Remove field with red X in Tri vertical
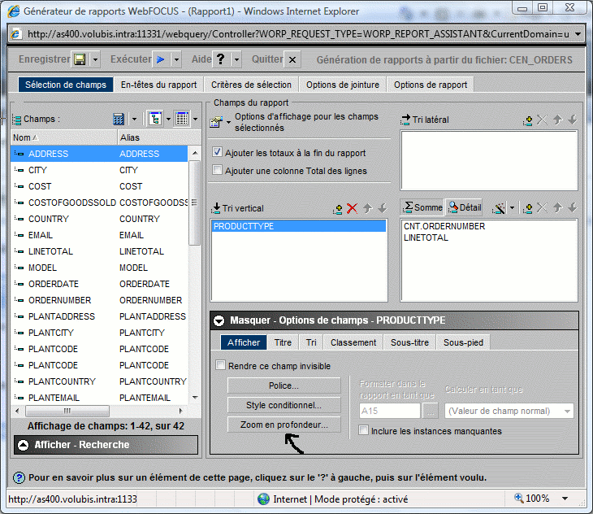593x514 pixels. 352,208
